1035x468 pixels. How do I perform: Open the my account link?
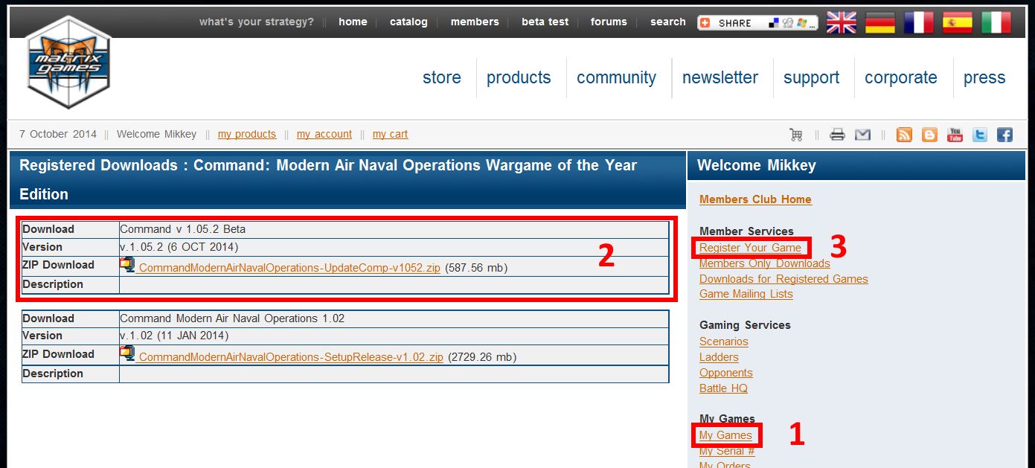324,134
